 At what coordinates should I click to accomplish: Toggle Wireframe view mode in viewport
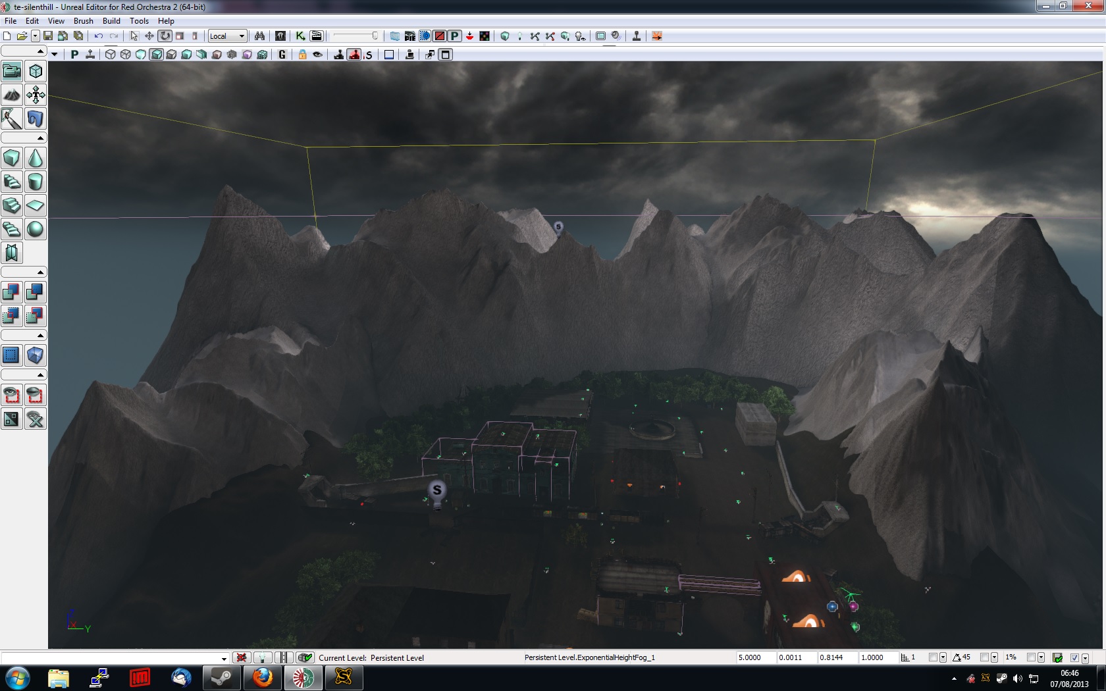(x=126, y=55)
